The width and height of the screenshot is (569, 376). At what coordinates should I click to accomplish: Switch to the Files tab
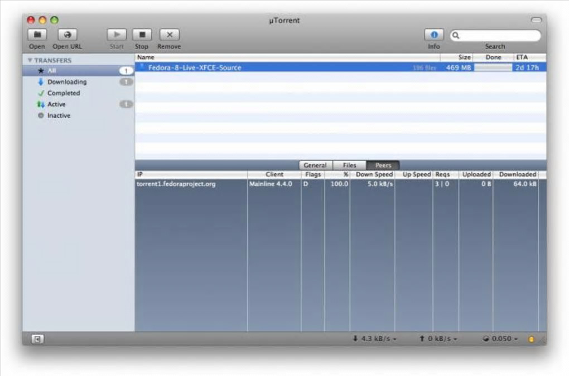click(349, 165)
